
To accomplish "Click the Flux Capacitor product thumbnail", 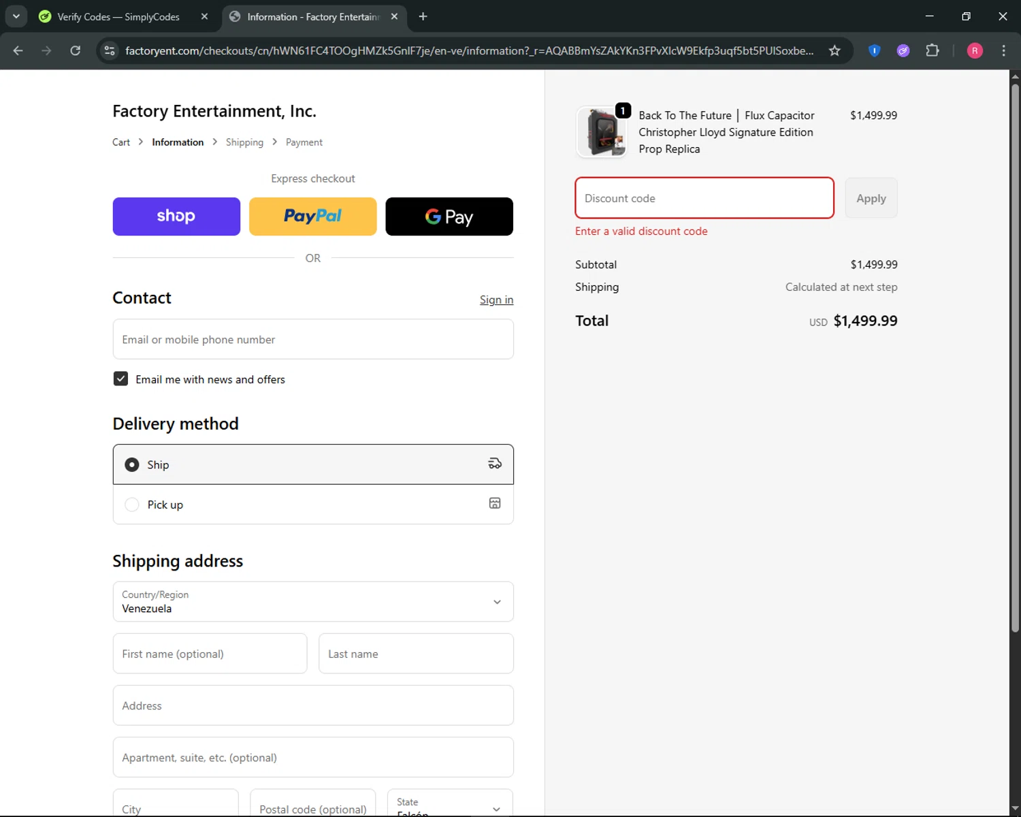I will coord(602,132).
